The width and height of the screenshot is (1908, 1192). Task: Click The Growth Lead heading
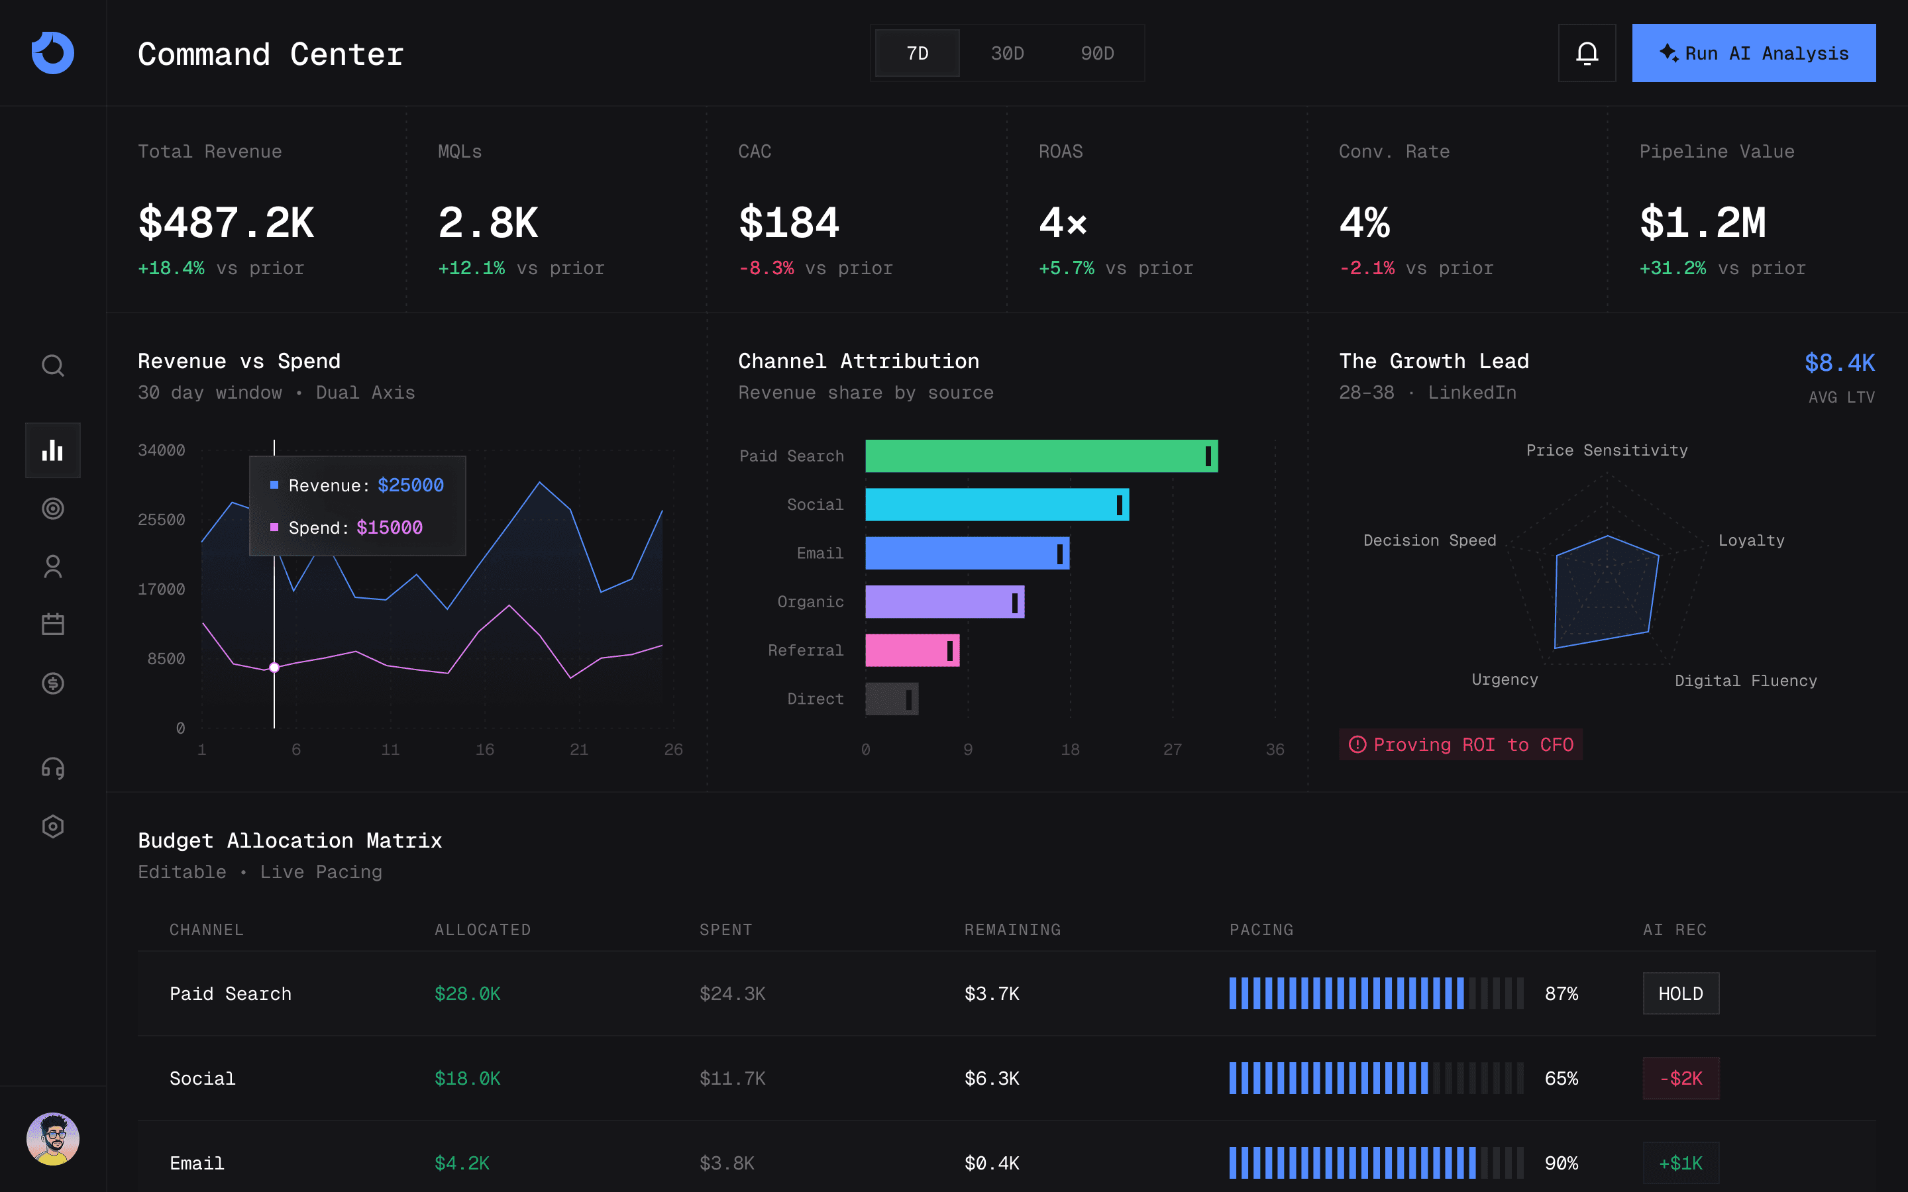pyautogui.click(x=1434, y=361)
